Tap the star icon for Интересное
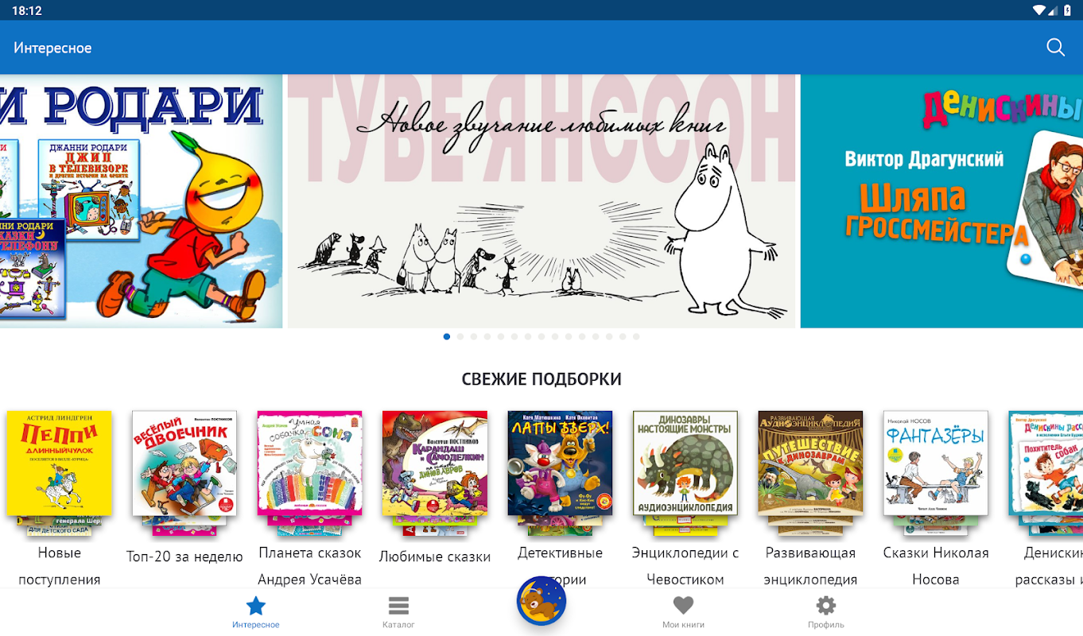Image resolution: width=1083 pixels, height=636 pixels. point(255,607)
